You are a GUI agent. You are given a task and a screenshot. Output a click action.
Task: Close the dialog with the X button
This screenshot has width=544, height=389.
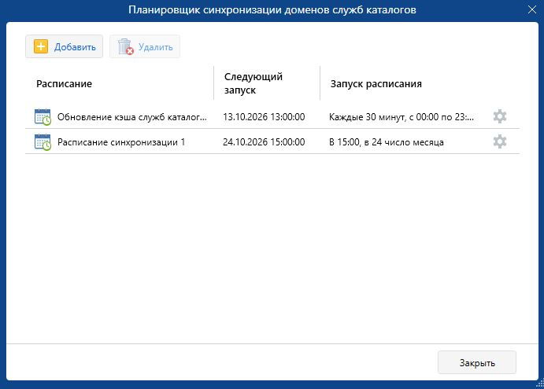(532, 9)
